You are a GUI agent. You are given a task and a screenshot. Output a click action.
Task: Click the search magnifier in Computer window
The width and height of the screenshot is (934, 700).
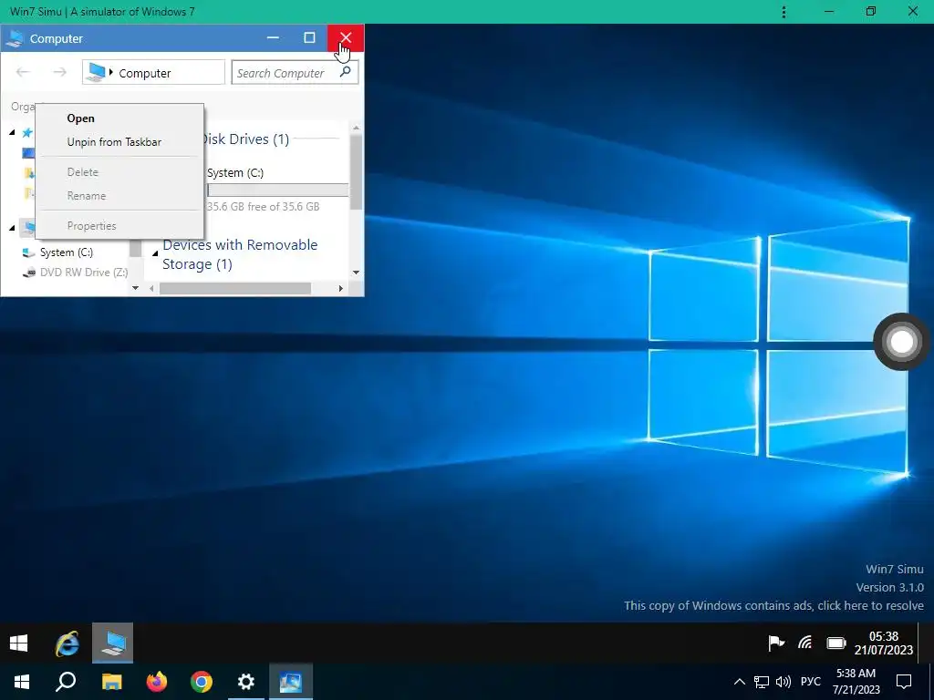(345, 72)
